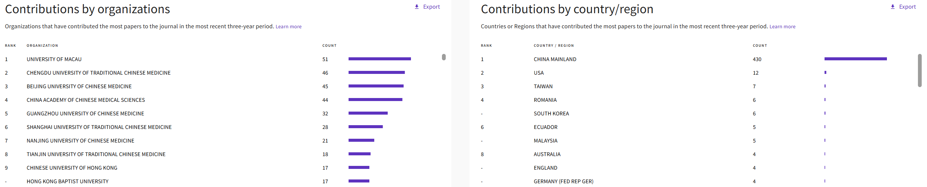Click count 32 for Guangzhou University

(325, 113)
